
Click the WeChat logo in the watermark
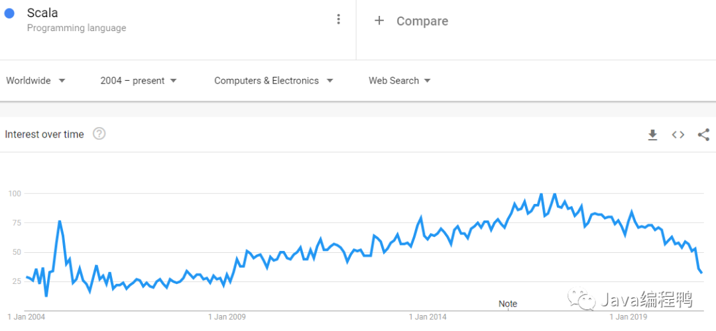587,301
